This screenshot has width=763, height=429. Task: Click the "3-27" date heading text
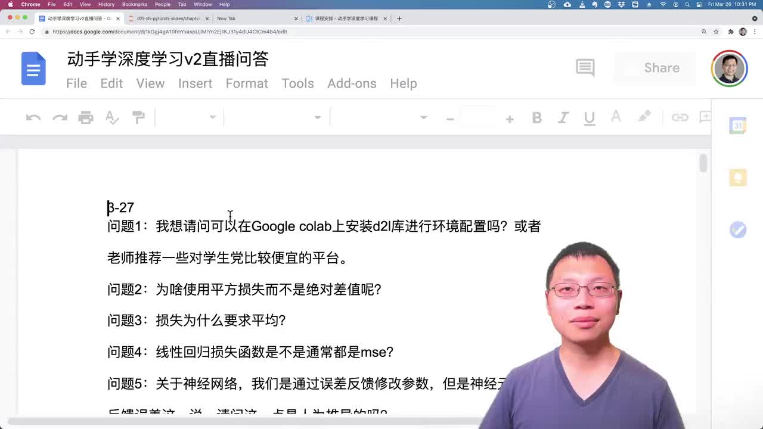[121, 207]
